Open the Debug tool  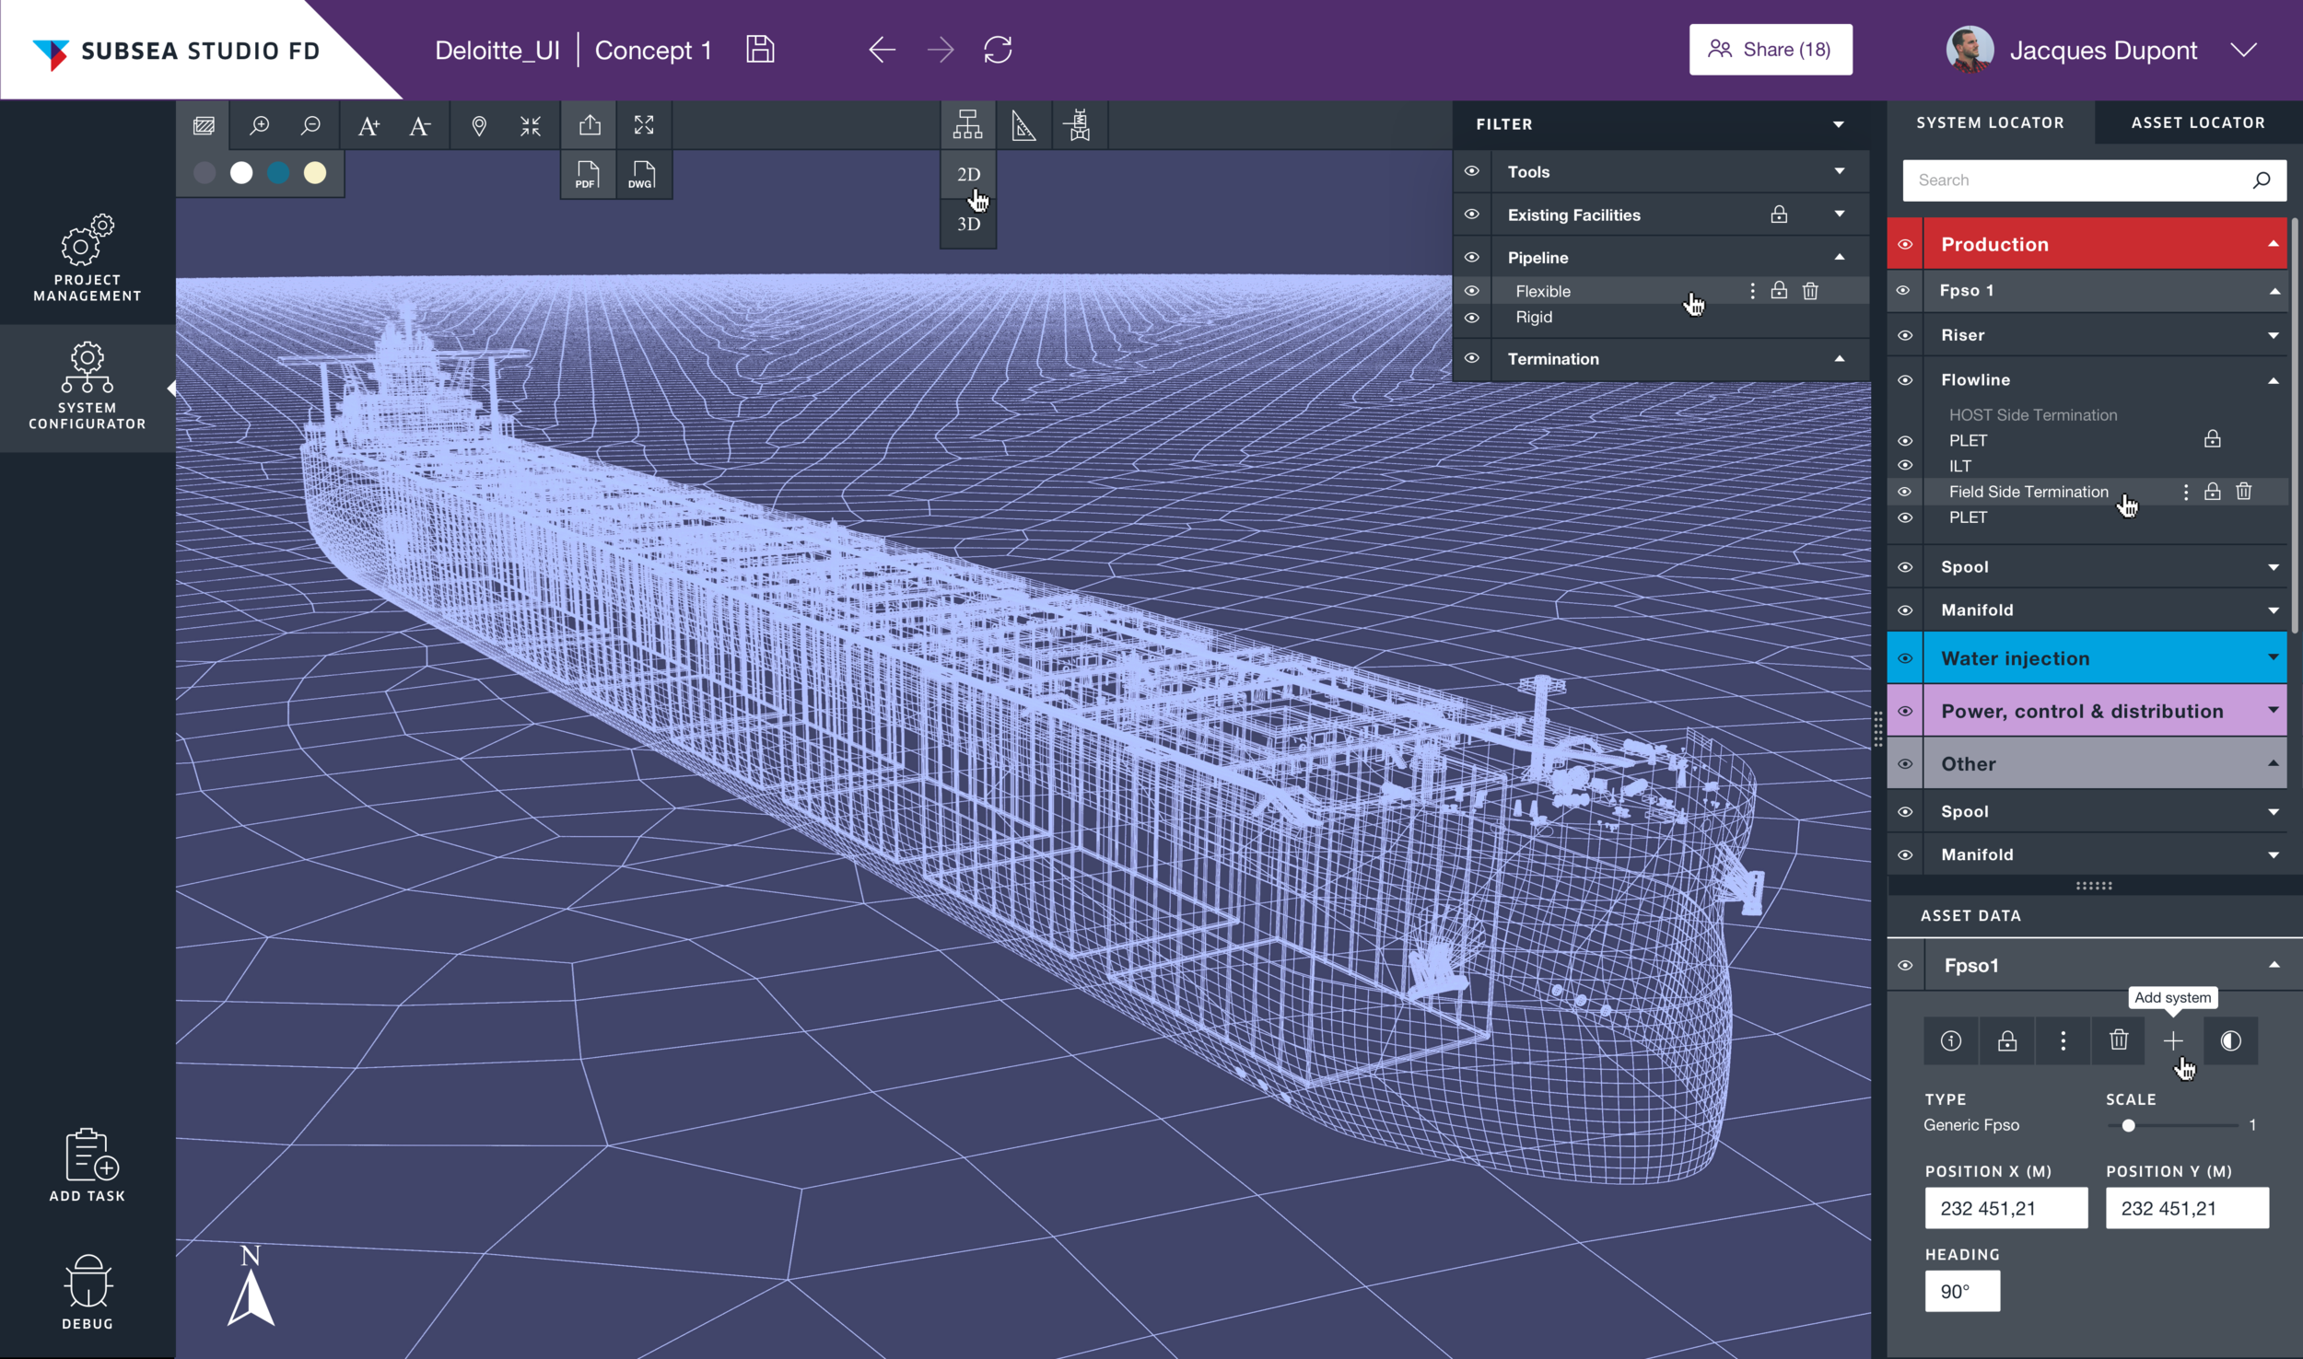click(87, 1289)
